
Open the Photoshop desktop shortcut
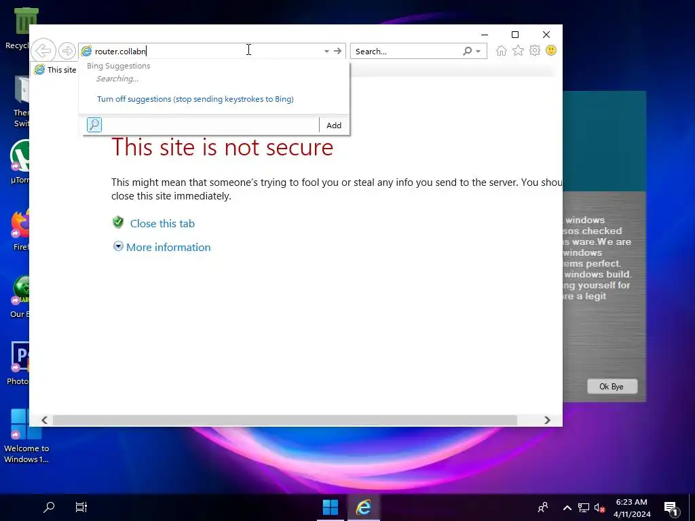pyautogui.click(x=18, y=364)
